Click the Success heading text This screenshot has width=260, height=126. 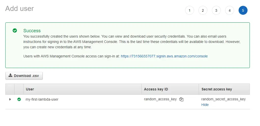click(x=32, y=31)
